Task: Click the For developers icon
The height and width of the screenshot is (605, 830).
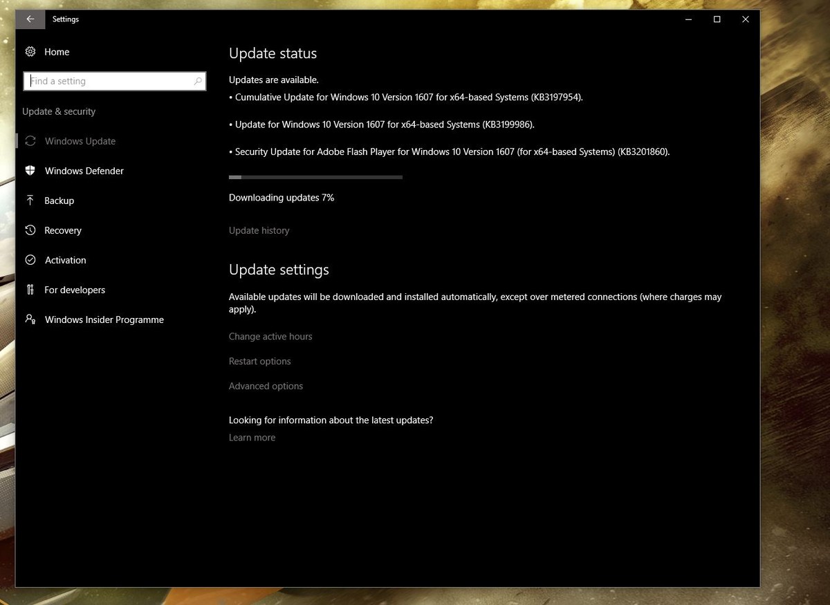Action: click(x=30, y=290)
